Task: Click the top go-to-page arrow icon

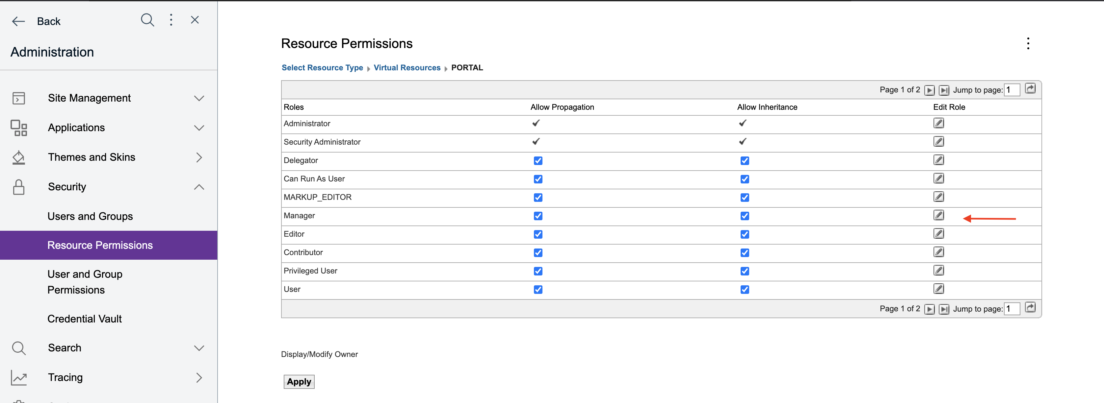Action: [x=1030, y=88]
